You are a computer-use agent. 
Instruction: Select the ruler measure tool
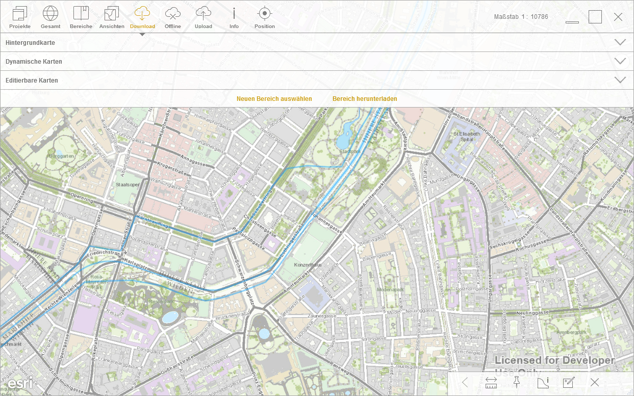tap(491, 383)
